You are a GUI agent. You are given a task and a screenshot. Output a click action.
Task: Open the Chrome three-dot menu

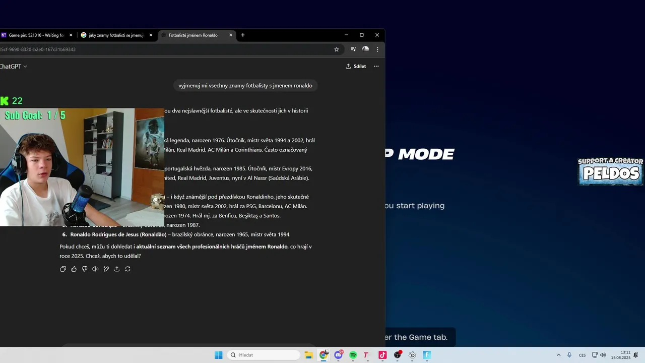tap(377, 49)
